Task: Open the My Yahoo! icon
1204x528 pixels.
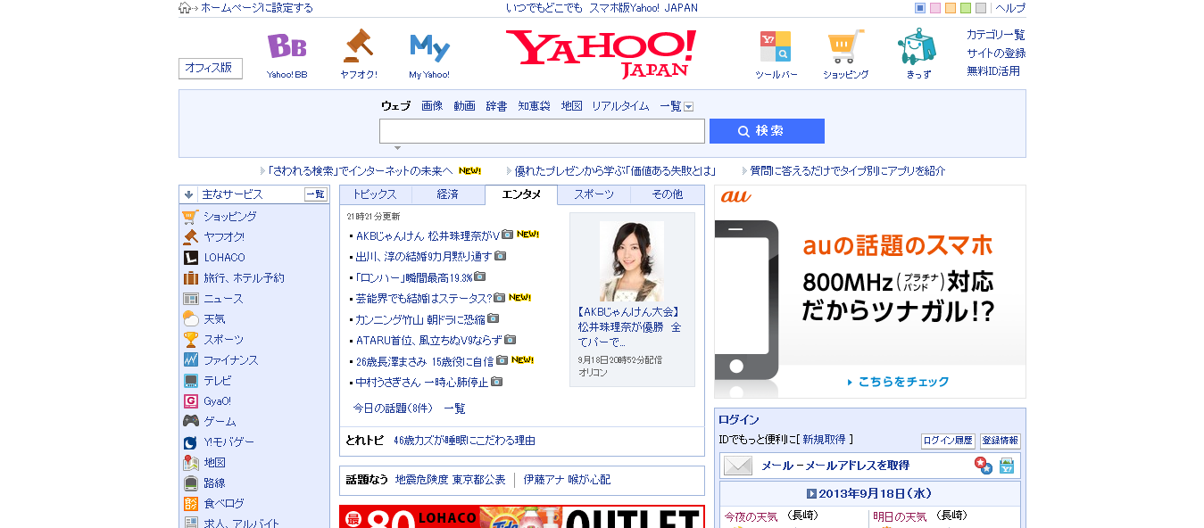Action: tap(429, 46)
